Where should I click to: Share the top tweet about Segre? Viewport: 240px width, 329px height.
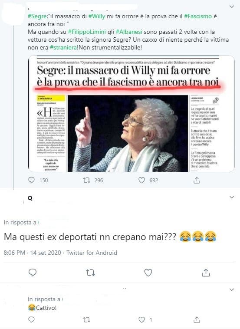pyautogui.click(x=197, y=180)
